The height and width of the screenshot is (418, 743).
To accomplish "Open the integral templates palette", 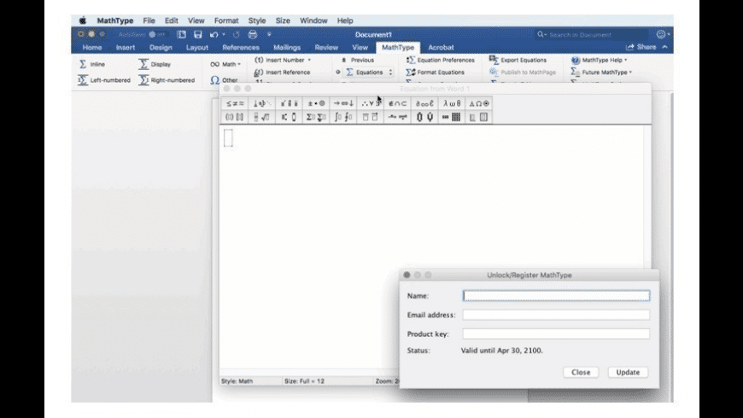I will [343, 117].
